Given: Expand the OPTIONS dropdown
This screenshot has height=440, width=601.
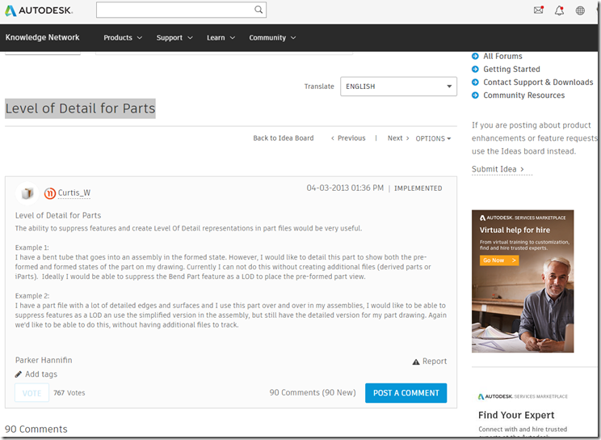Looking at the screenshot, I should pyautogui.click(x=433, y=138).
